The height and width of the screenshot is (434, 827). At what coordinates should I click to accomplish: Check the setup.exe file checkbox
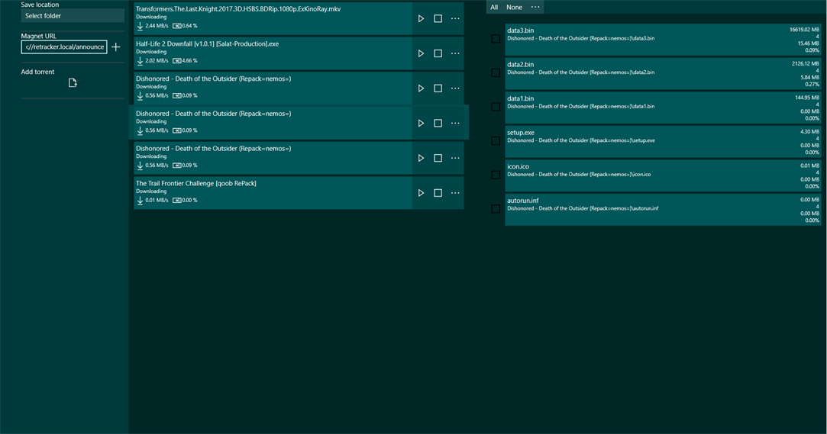click(x=496, y=140)
